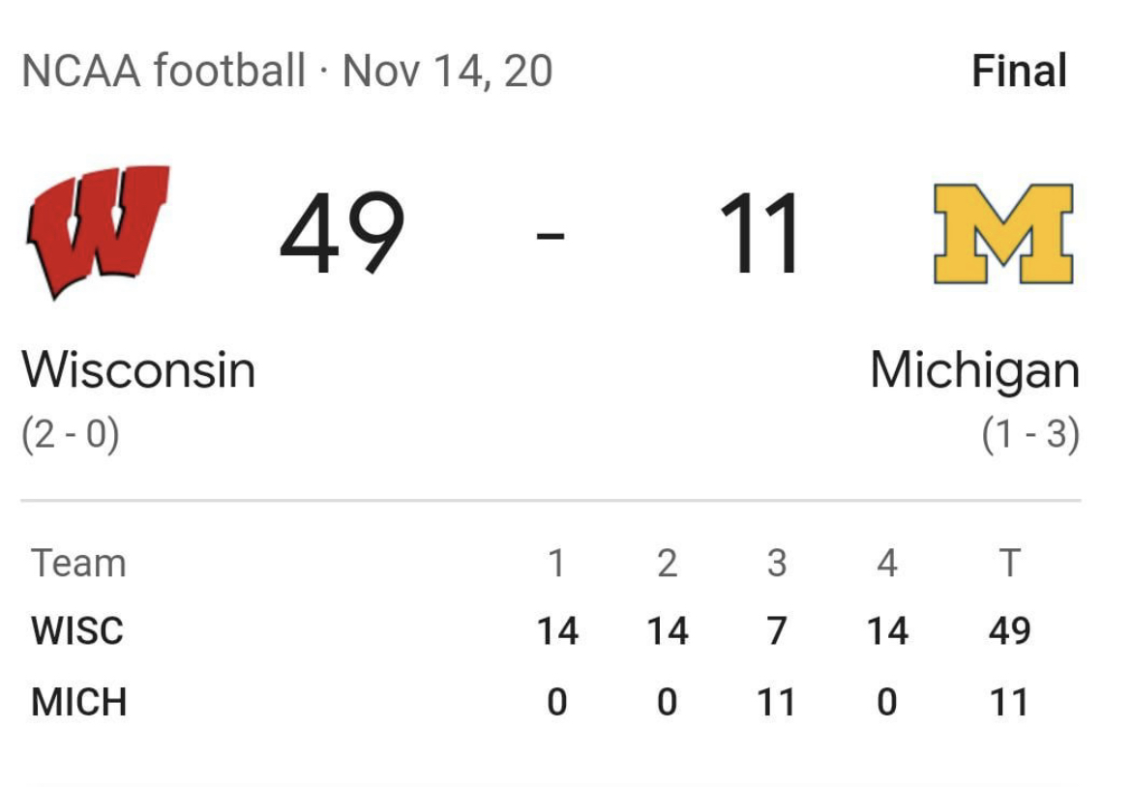Click Wisconsin's (2 - 0) record

pos(70,434)
